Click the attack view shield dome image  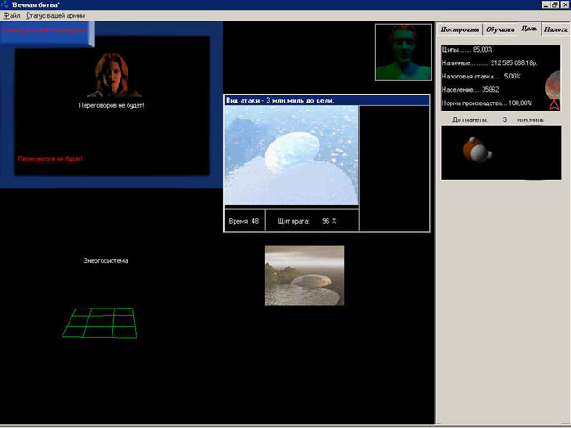[291, 157]
